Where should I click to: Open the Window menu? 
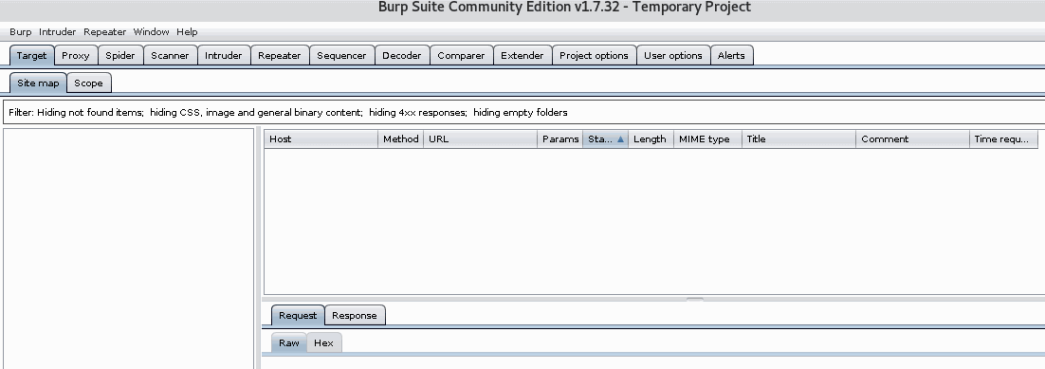click(x=152, y=31)
